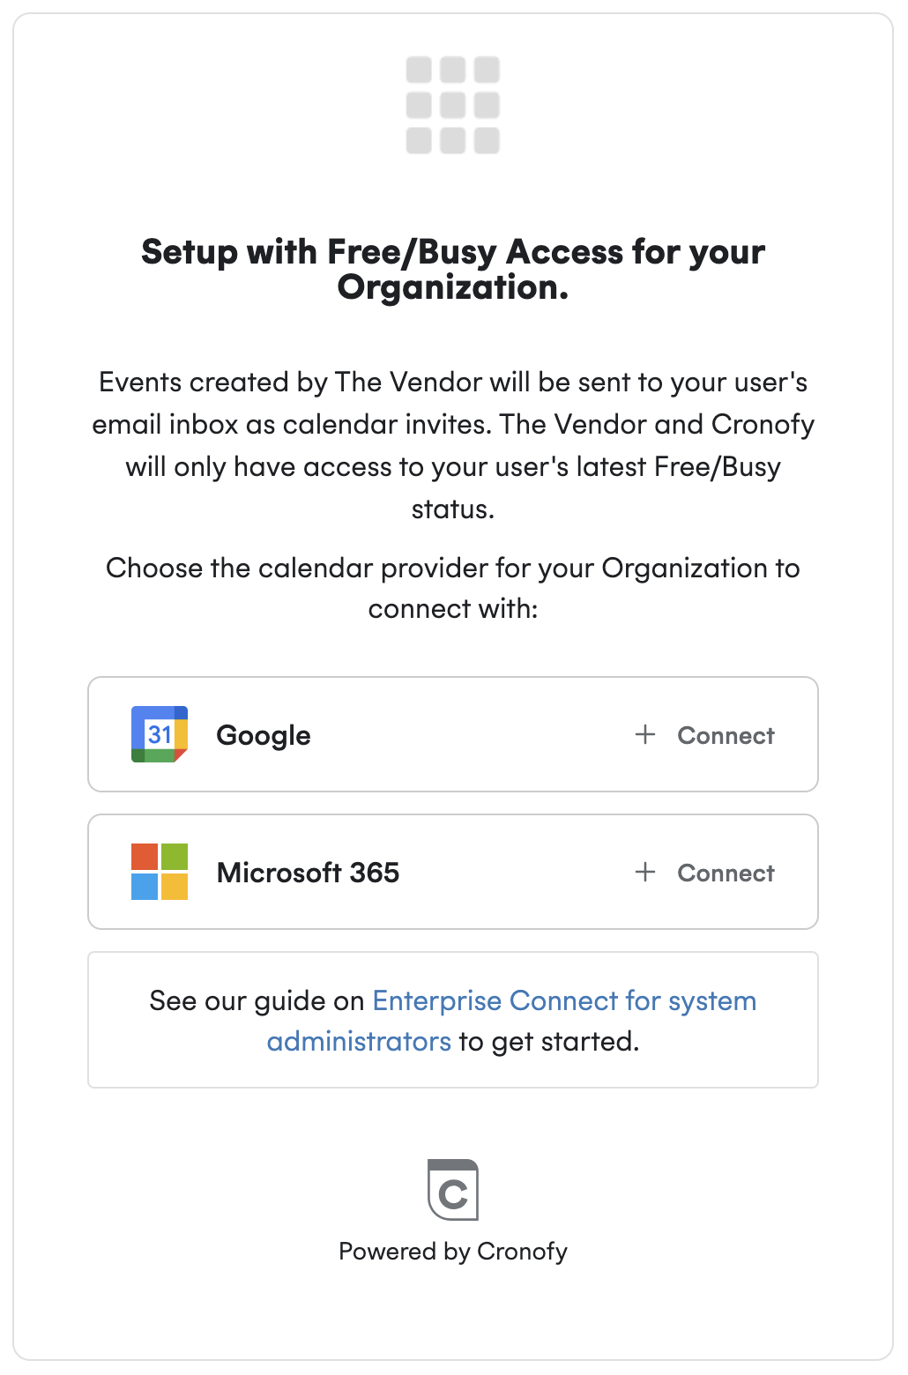Click the gray grid placeholder logo
Screen dimensions: 908x1375
pos(453,105)
